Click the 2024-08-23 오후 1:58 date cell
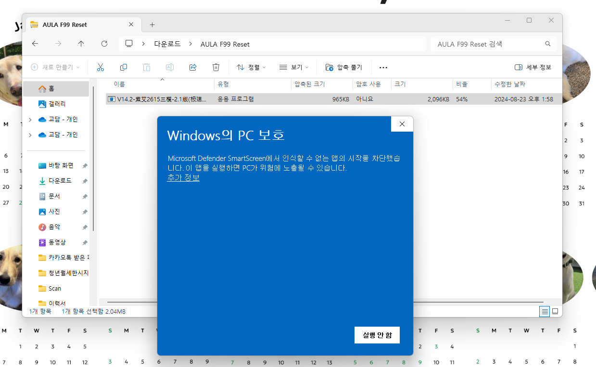Image resolution: width=596 pixels, height=367 pixels. pos(524,99)
